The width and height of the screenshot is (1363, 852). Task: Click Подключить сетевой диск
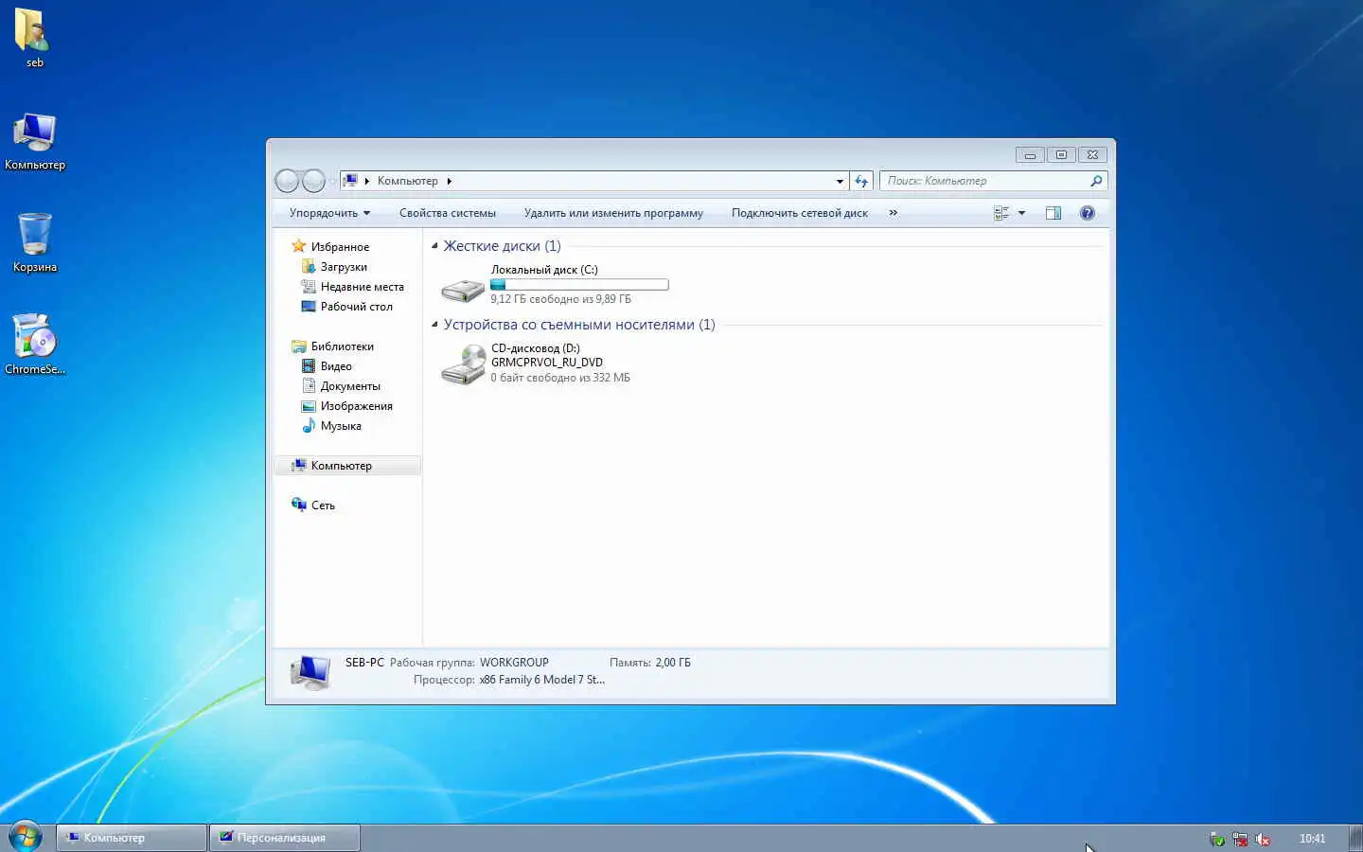pos(800,213)
